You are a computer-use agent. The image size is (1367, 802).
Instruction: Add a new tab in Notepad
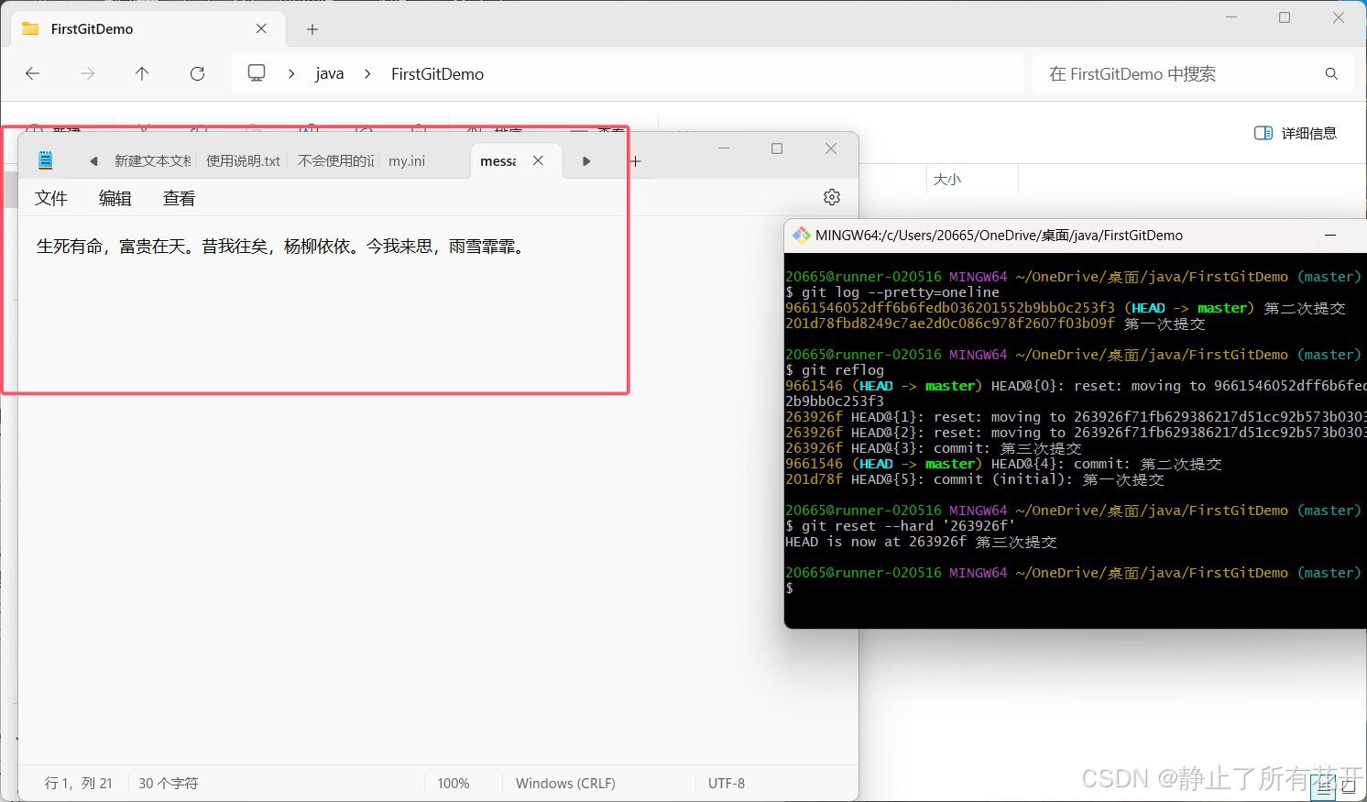(x=635, y=161)
